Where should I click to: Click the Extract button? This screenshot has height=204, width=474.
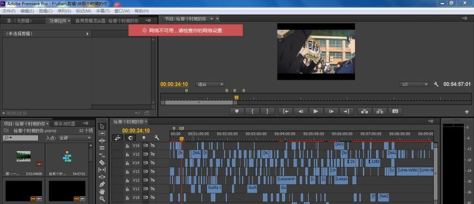380,111
